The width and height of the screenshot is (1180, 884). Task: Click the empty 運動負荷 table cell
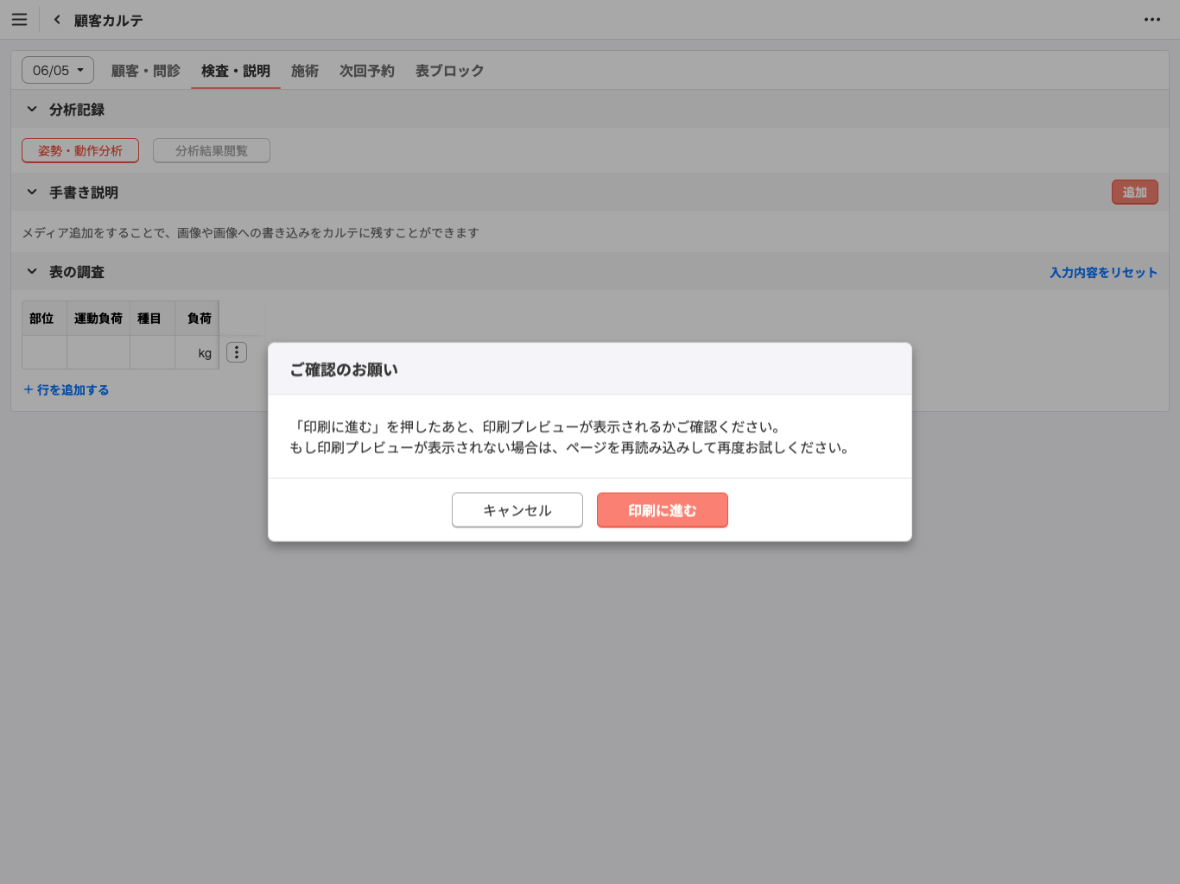pyautogui.click(x=98, y=352)
